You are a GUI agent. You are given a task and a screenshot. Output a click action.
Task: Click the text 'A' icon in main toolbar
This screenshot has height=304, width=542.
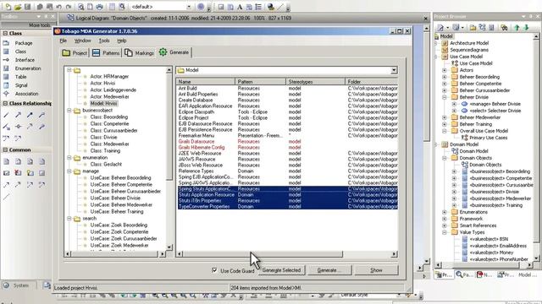coord(240,7)
